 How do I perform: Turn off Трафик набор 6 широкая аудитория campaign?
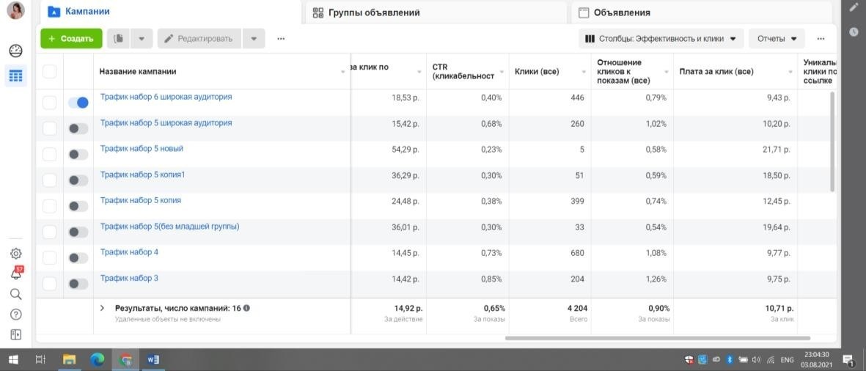pyautogui.click(x=78, y=103)
